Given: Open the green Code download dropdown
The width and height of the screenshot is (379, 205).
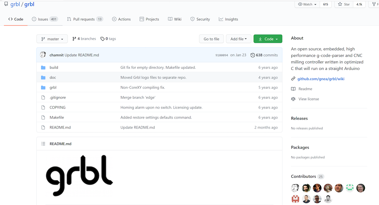Looking at the screenshot, I should coord(268,39).
